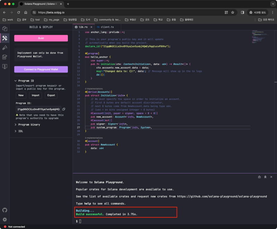This screenshot has height=229, width=277.
Task: Expand the Program binary section
Action: pyautogui.click(x=27, y=125)
